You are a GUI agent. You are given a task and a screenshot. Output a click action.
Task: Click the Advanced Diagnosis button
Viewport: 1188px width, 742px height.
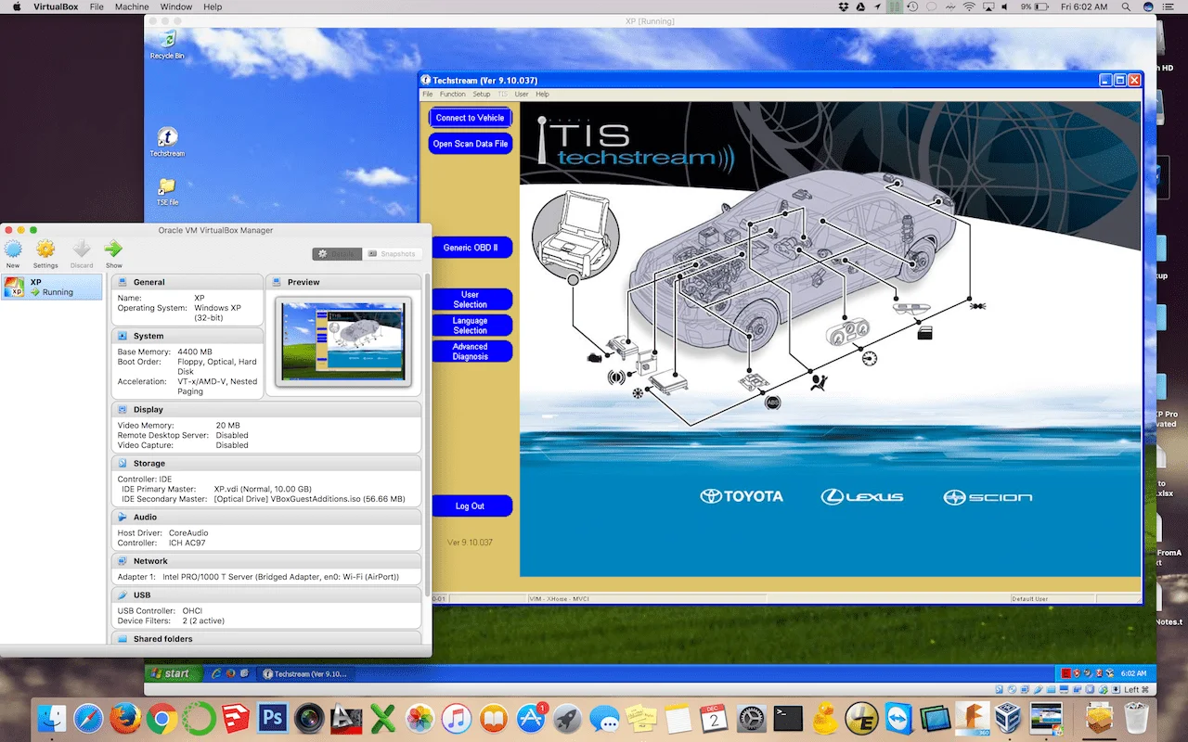click(x=470, y=352)
